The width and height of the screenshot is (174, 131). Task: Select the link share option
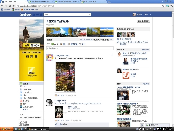pyautogui.click(x=73, y=44)
